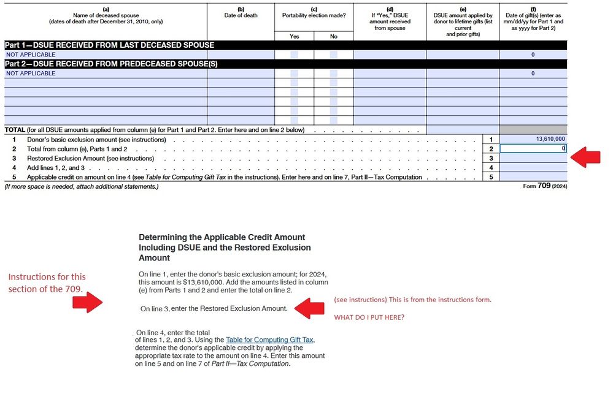613x410 pixels.
Task: Check the Yes portability box in Part 1 row
Action: 295,55
